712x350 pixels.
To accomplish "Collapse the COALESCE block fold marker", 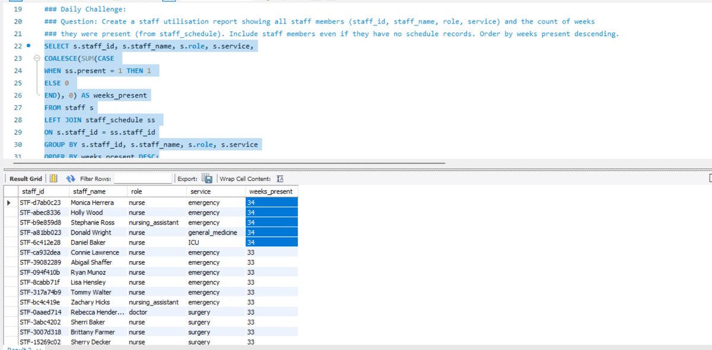I will click(x=37, y=59).
